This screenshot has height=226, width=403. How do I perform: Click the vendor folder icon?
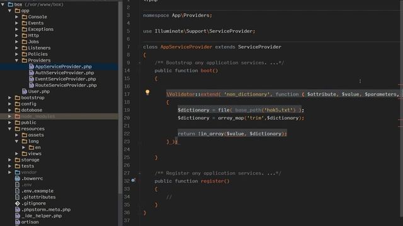(18, 172)
